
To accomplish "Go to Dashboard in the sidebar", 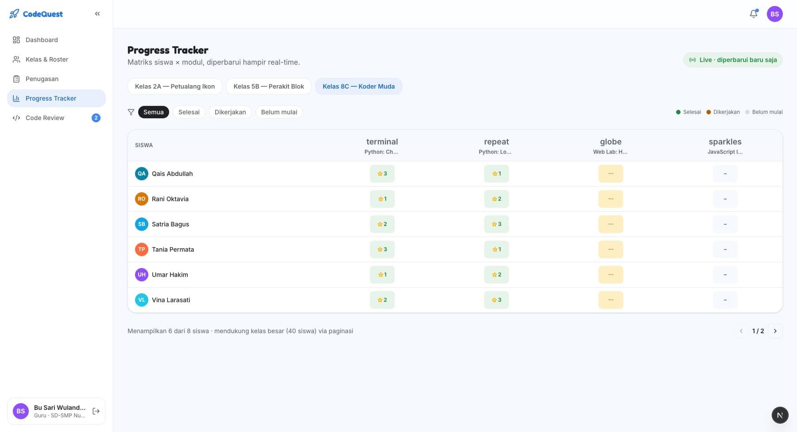I will [x=56, y=40].
